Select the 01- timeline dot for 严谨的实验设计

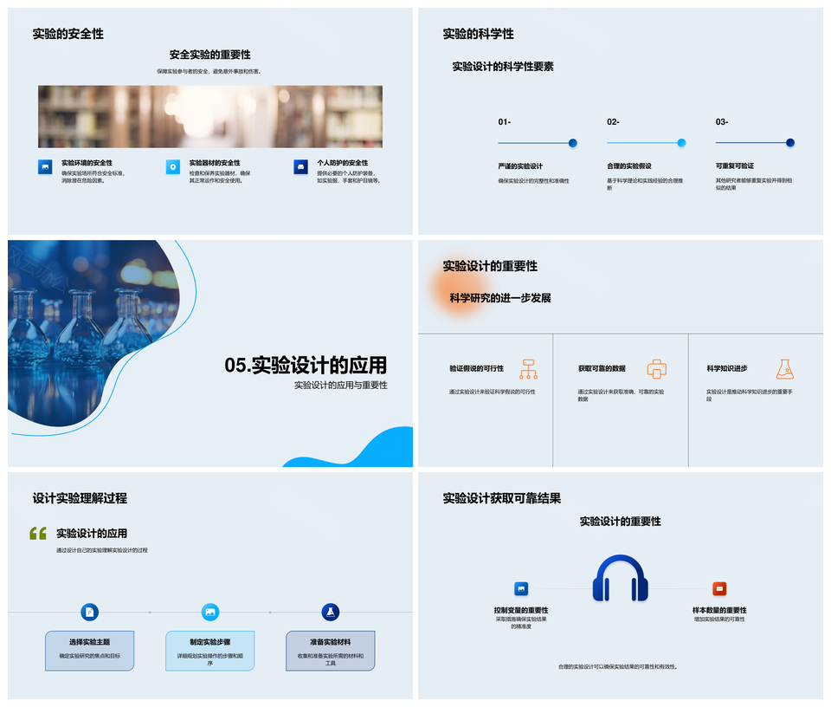[x=572, y=143]
